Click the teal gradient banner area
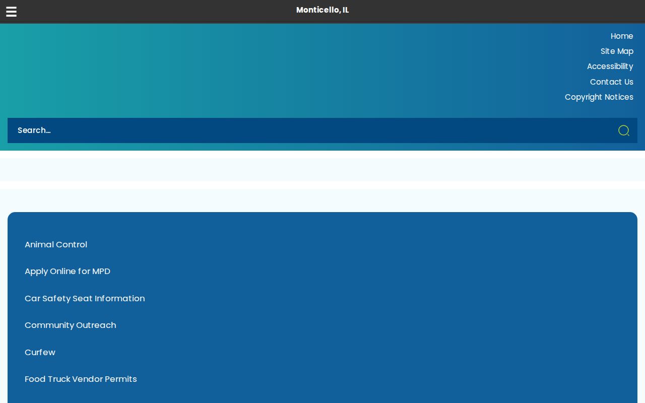 pyautogui.click(x=252, y=71)
